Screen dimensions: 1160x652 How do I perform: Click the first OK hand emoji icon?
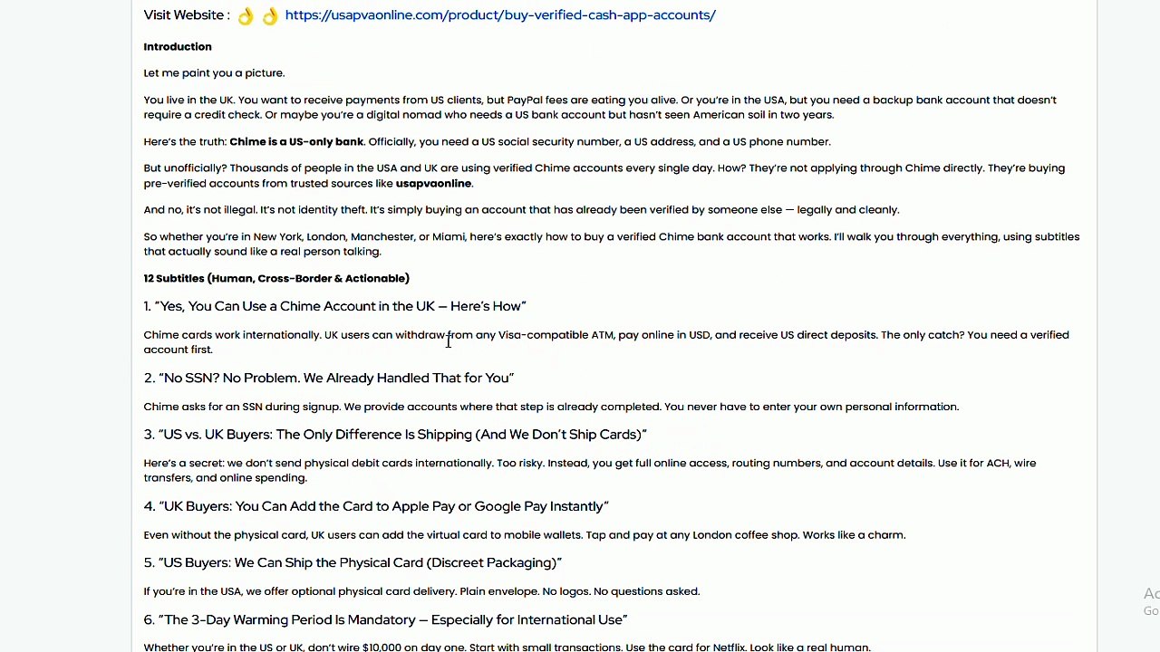(246, 15)
